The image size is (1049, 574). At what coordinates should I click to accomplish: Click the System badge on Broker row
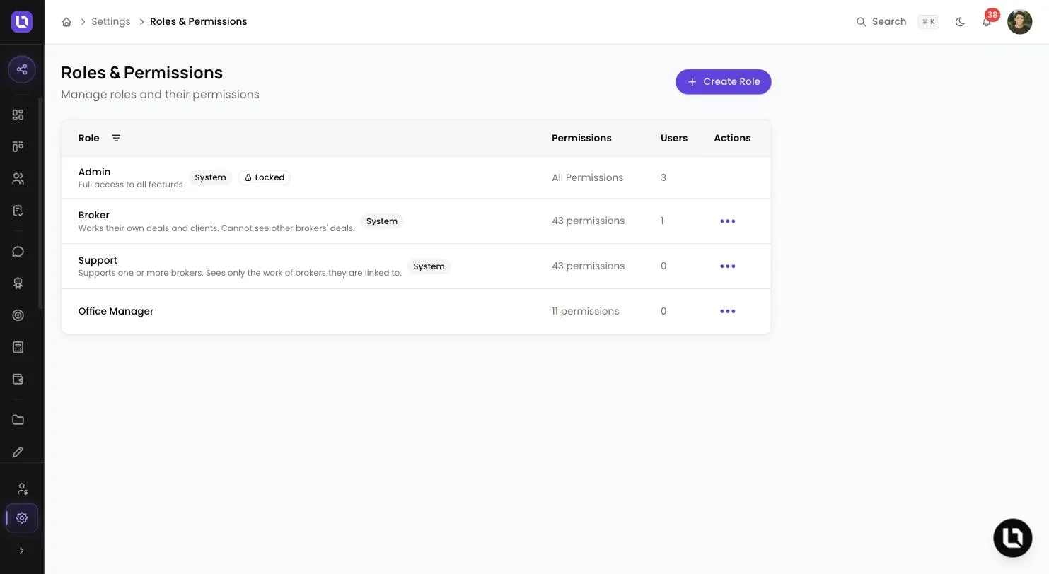point(382,221)
